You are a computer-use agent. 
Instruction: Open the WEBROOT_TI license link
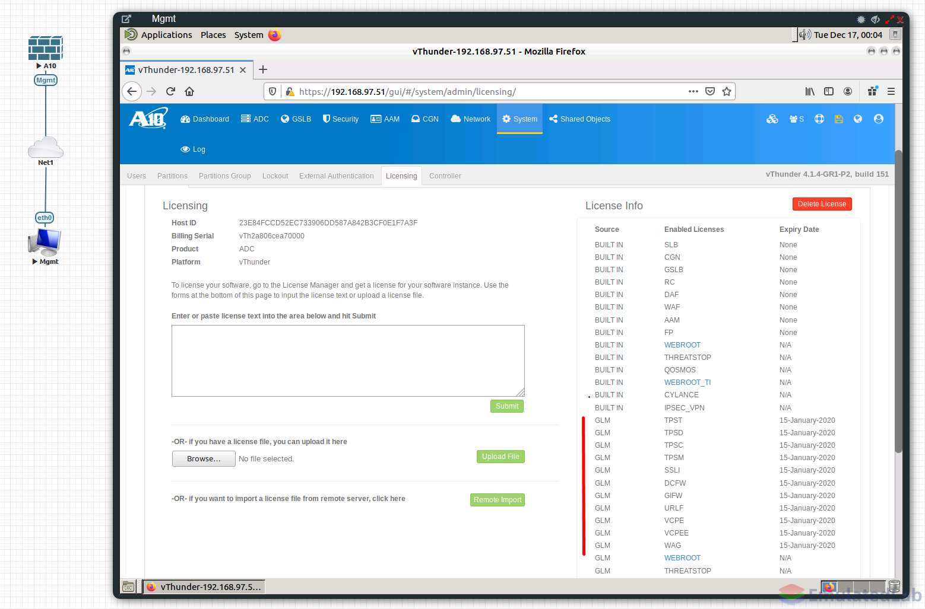click(x=688, y=382)
